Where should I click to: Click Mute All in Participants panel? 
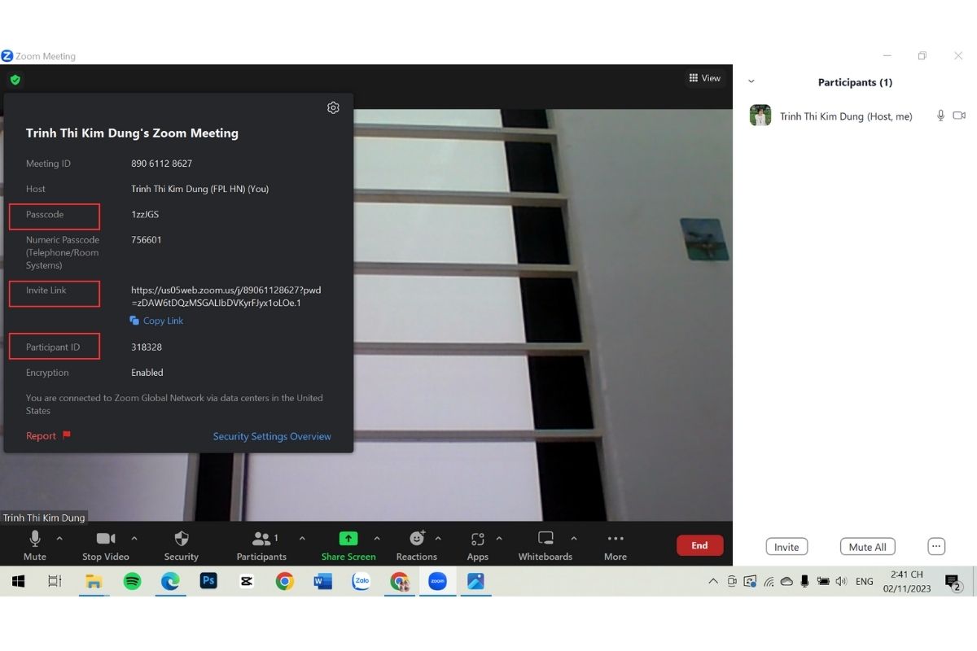pos(868,547)
